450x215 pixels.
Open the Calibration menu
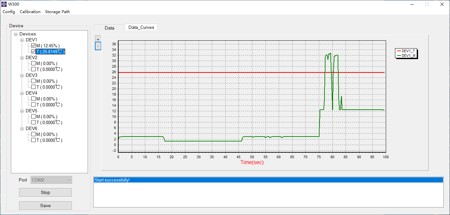click(x=30, y=12)
